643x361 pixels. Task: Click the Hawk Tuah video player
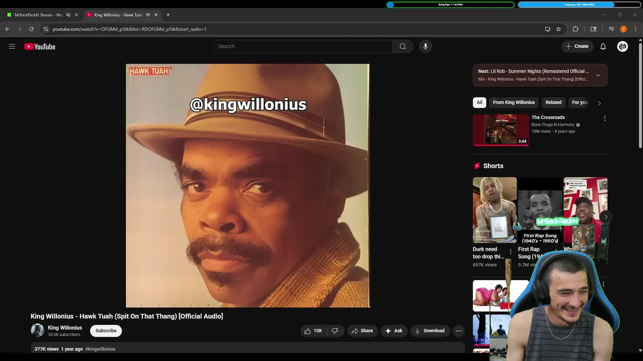248,186
